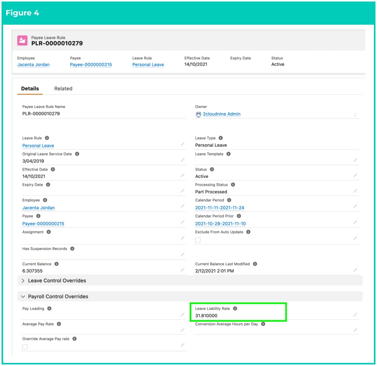The height and width of the screenshot is (366, 377).
Task: Click the Leave Liability Rate value 31.810000
Action: pyautogui.click(x=206, y=315)
